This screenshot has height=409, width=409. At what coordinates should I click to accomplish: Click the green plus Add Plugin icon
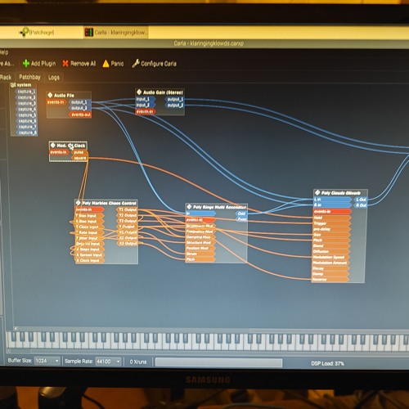[26, 63]
